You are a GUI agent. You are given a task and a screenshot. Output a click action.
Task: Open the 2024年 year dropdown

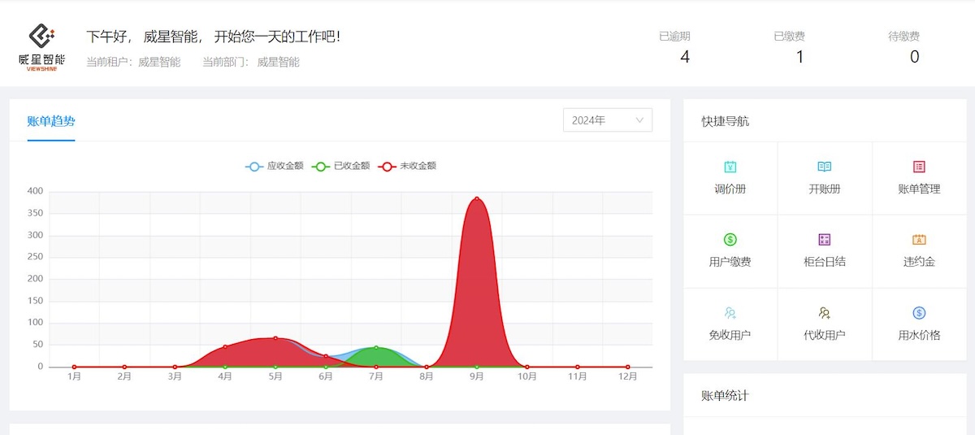[608, 120]
